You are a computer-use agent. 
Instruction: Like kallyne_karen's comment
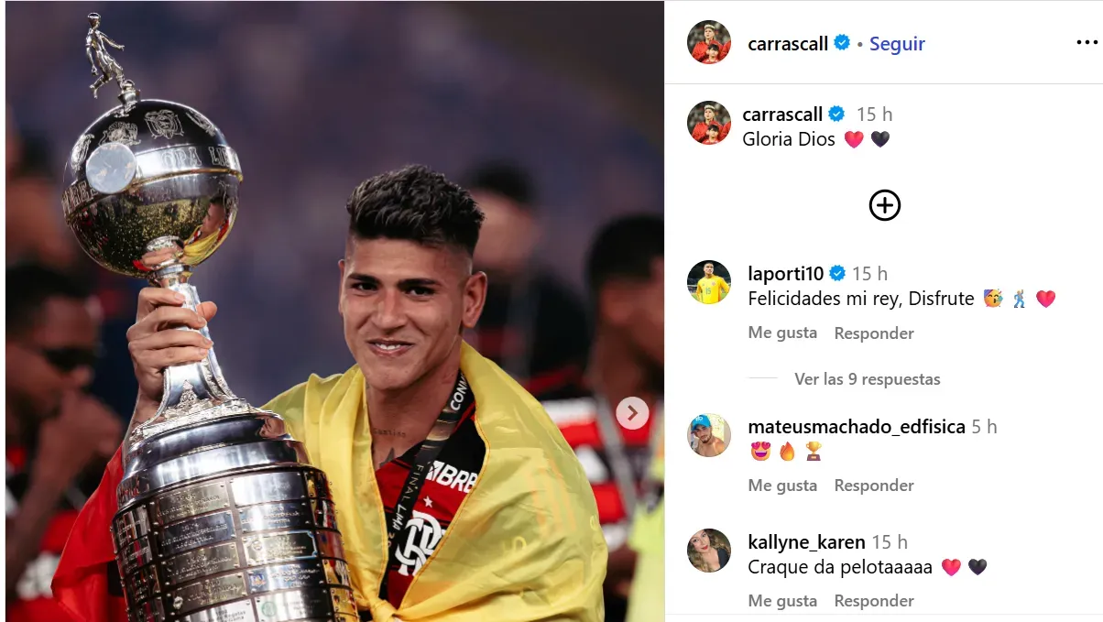click(782, 601)
